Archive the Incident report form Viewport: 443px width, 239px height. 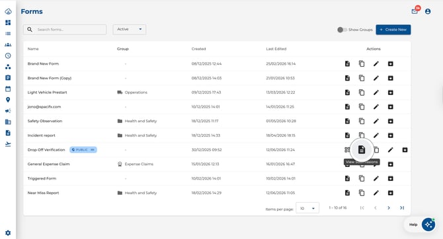(x=391, y=135)
